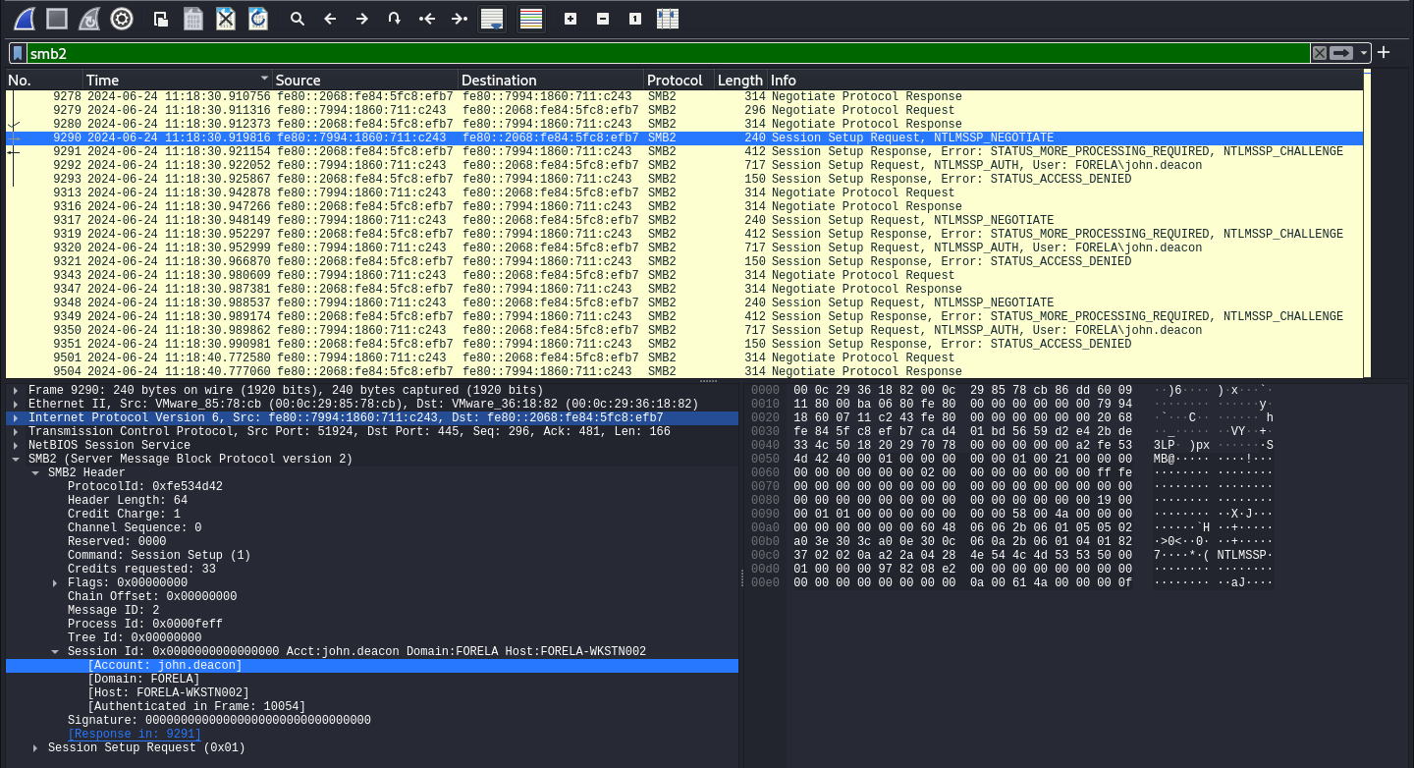
Task: Expand the Ethernet II details
Action: (x=17, y=405)
